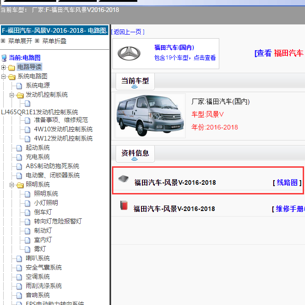Collapse the 照明系统 folder node
The image size is (305, 305).
click(12, 185)
